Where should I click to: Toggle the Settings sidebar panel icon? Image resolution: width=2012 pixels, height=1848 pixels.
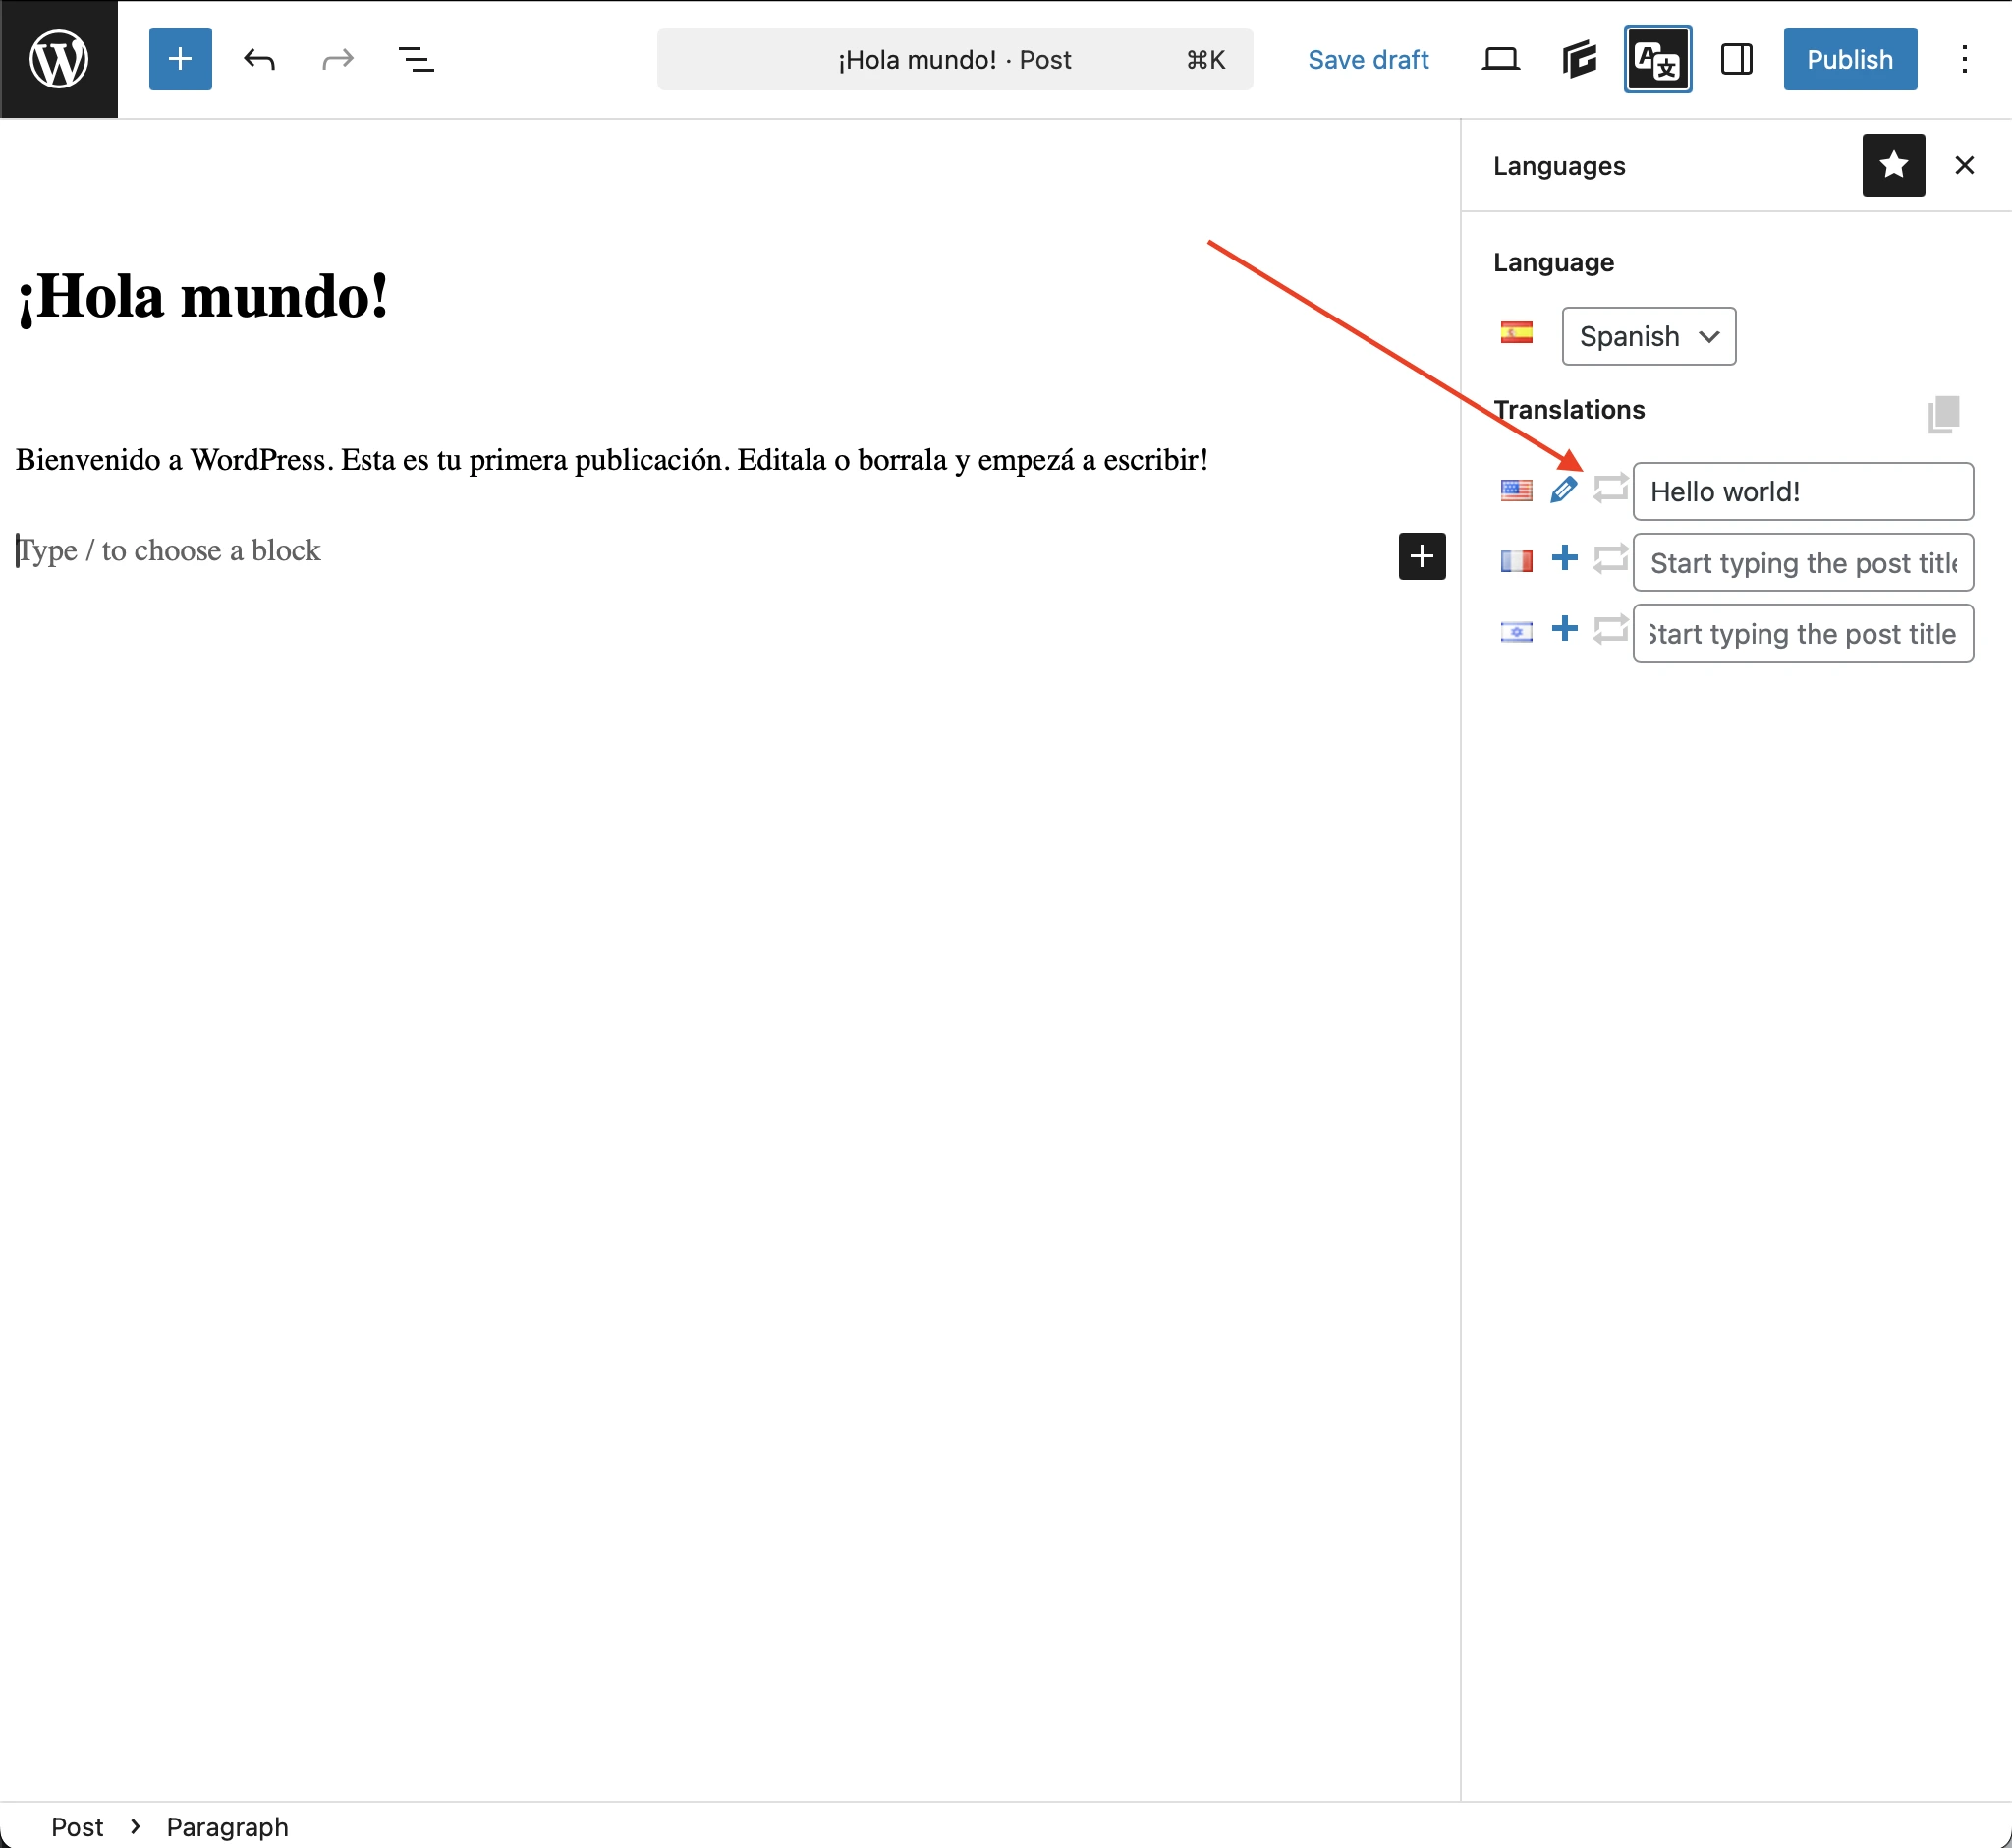point(1736,59)
